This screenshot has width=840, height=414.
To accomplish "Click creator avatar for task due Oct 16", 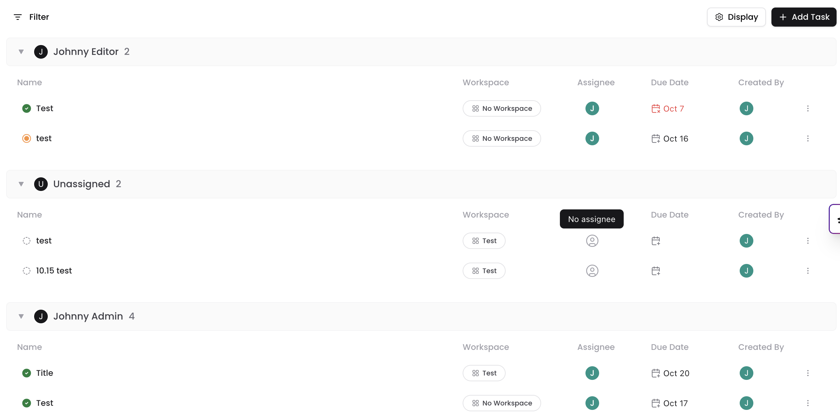I will pyautogui.click(x=747, y=138).
